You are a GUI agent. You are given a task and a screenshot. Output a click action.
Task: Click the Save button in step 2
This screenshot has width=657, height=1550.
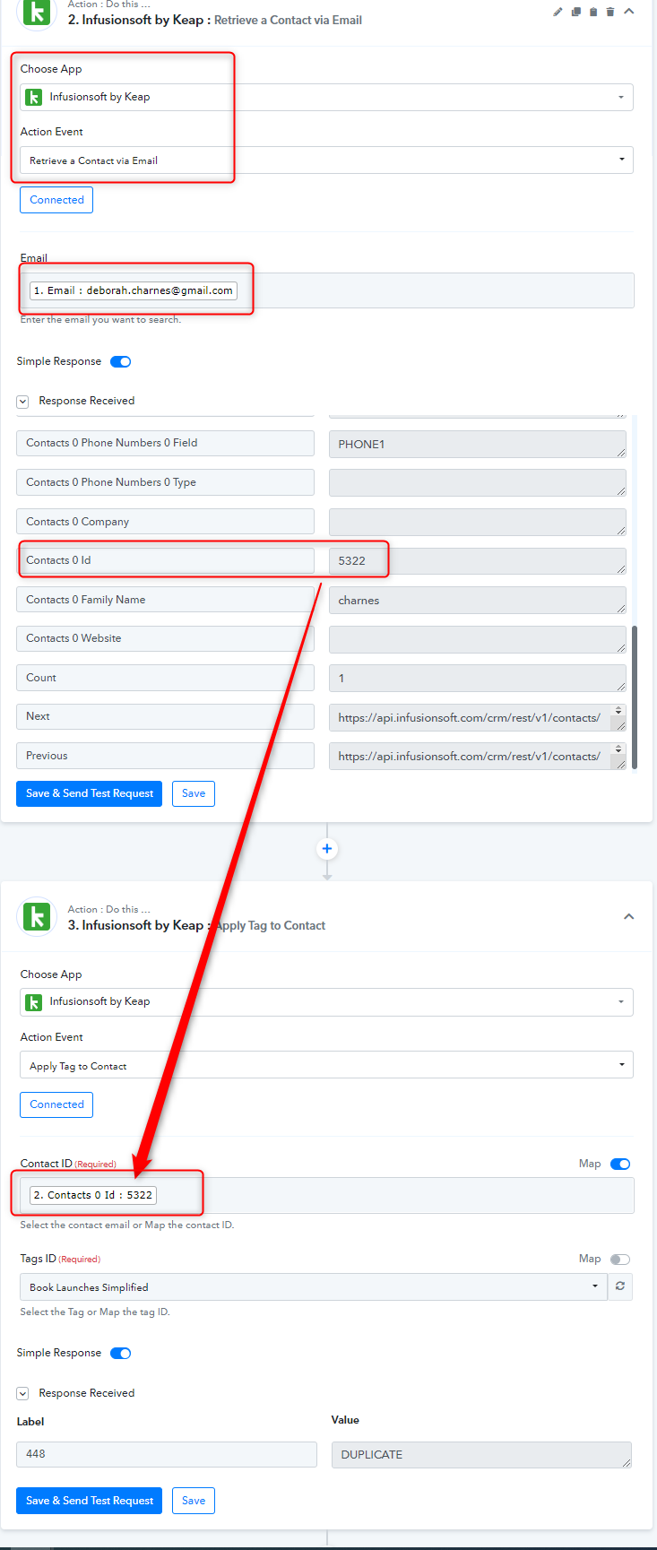[x=194, y=793]
